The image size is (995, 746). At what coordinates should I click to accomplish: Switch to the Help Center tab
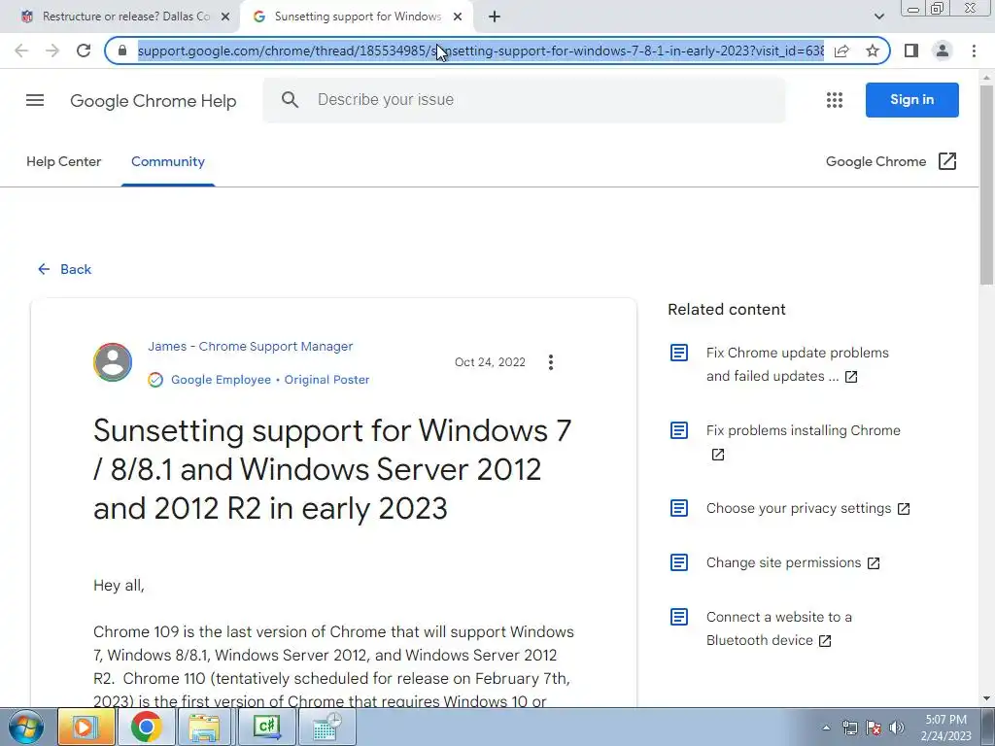click(x=63, y=162)
